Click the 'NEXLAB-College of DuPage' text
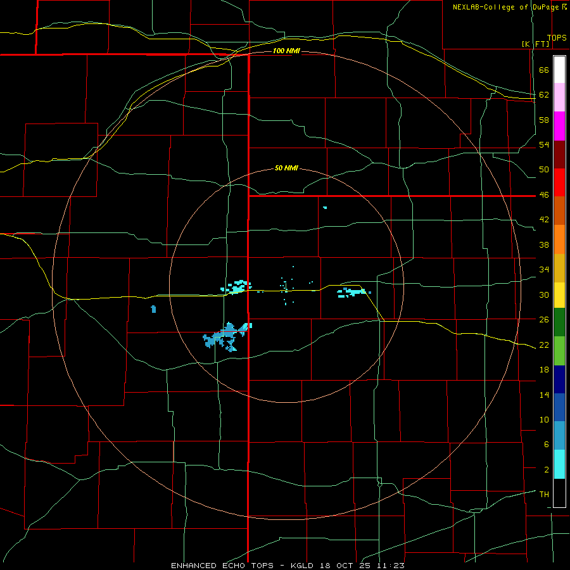The height and width of the screenshot is (570, 570). [506, 7]
